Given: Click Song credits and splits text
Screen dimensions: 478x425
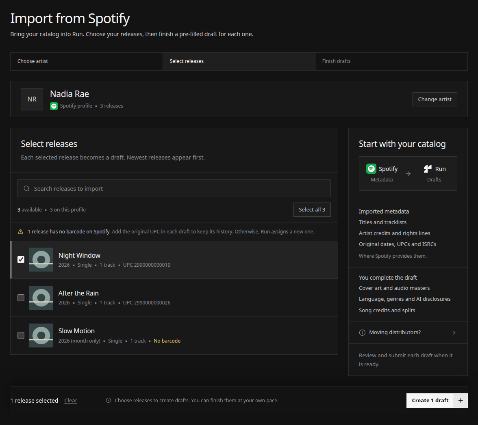Looking at the screenshot, I should tap(387, 310).
